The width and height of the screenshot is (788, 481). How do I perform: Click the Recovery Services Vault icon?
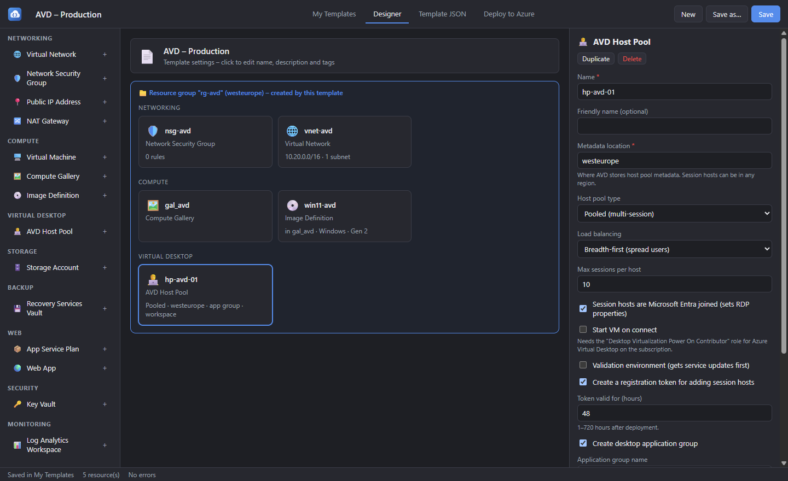(18, 308)
